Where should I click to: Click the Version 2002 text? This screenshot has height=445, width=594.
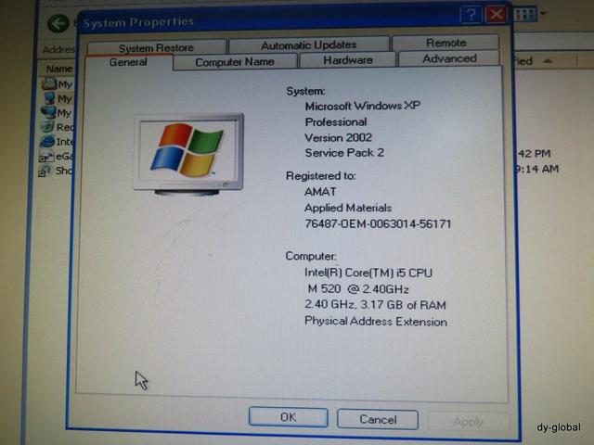pos(338,137)
